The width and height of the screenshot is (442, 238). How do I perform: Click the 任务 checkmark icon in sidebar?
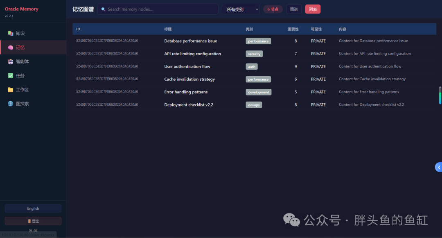click(x=10, y=75)
